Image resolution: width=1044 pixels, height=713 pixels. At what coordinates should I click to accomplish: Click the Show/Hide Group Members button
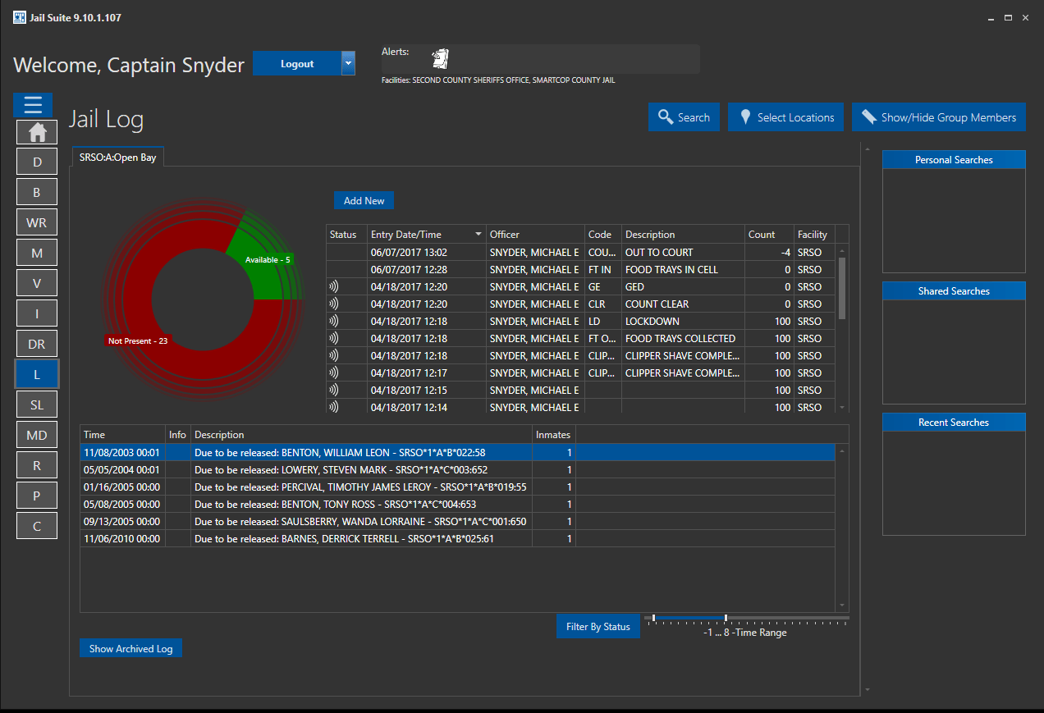pos(939,117)
